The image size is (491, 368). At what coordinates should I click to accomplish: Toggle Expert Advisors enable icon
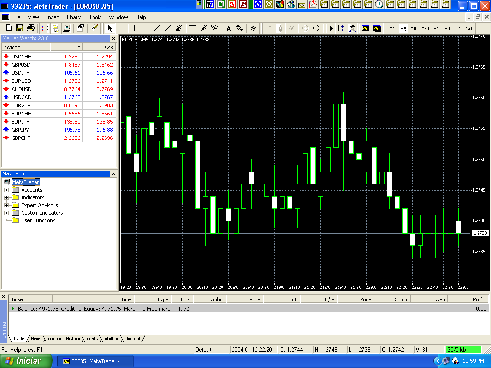pos(352,28)
